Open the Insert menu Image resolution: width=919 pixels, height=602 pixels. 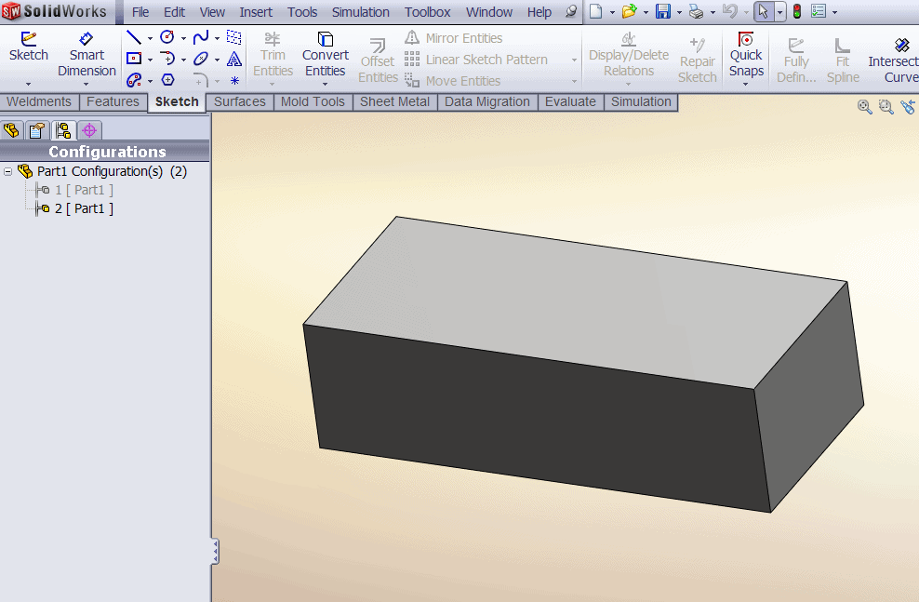[x=256, y=12]
